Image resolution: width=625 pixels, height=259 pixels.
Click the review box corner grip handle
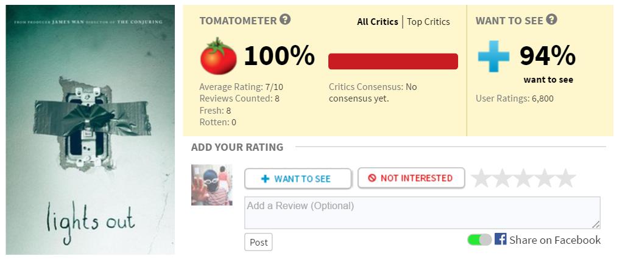click(x=596, y=225)
